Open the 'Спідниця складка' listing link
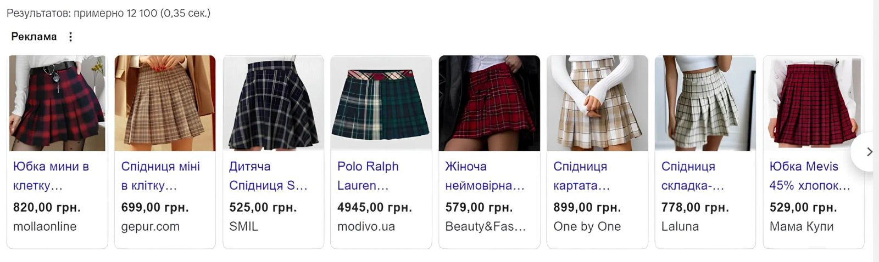This screenshot has width=879, height=262. pyautogui.click(x=693, y=176)
